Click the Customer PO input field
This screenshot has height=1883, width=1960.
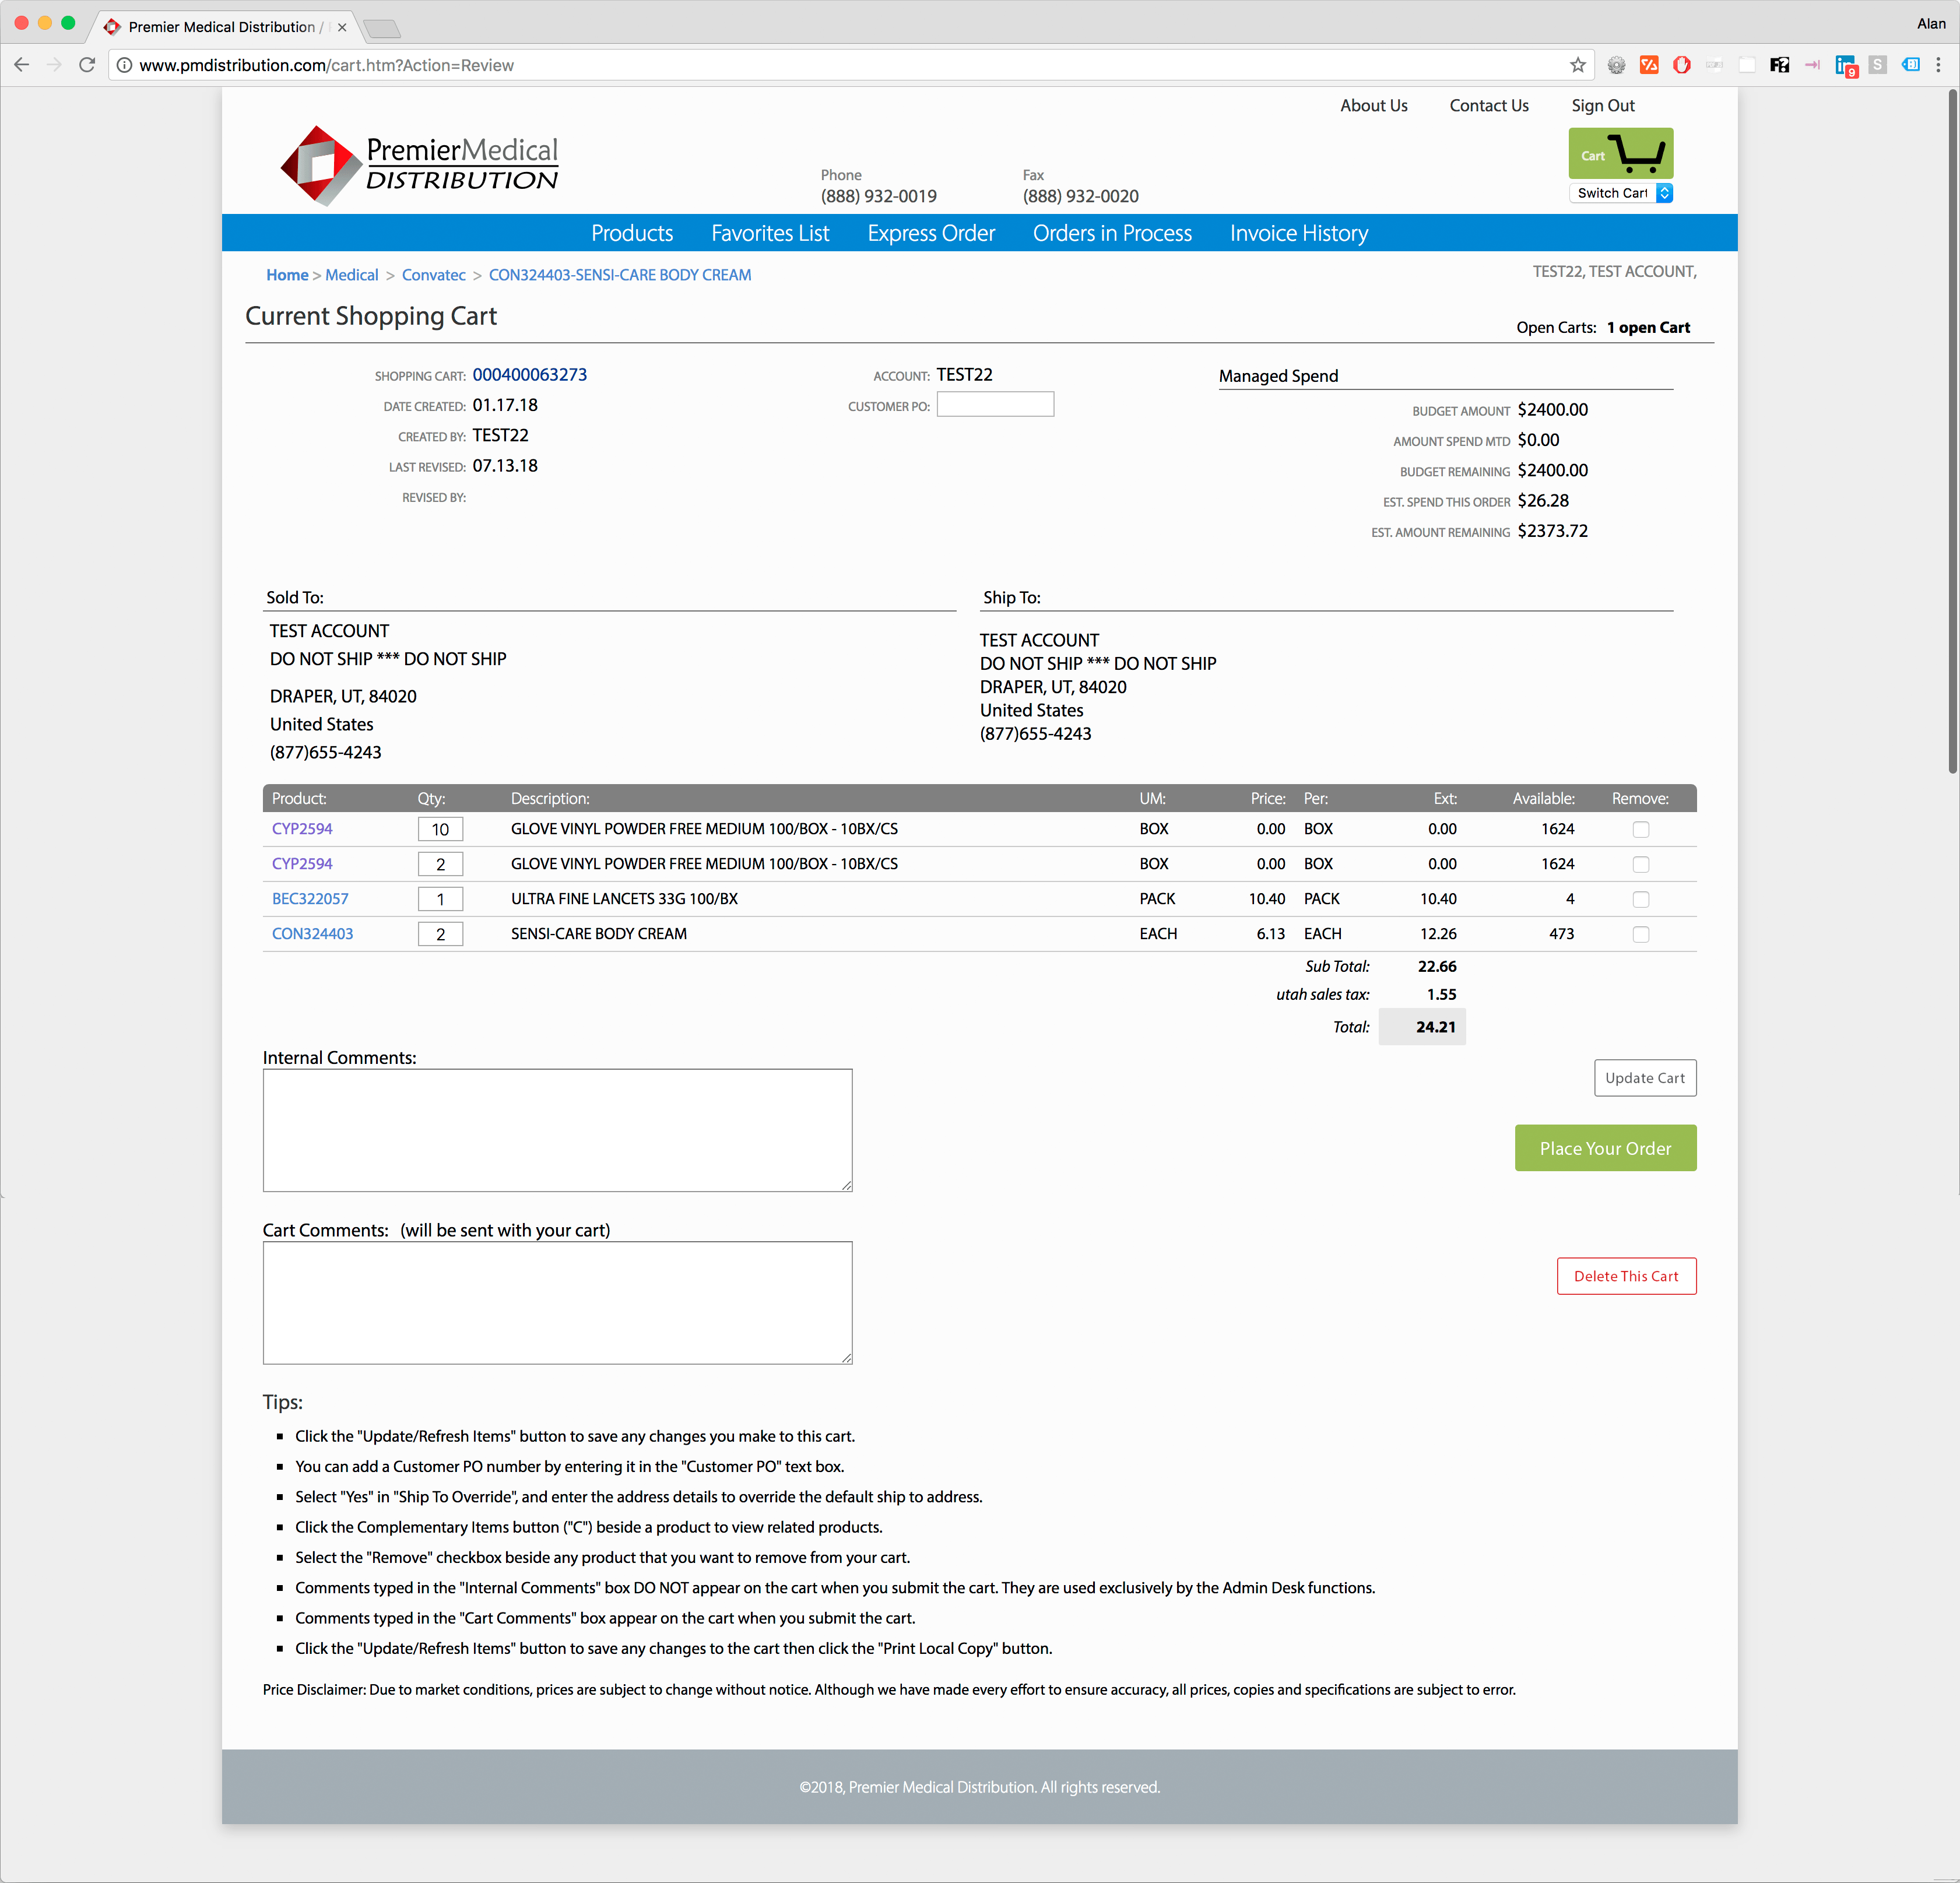tap(995, 404)
